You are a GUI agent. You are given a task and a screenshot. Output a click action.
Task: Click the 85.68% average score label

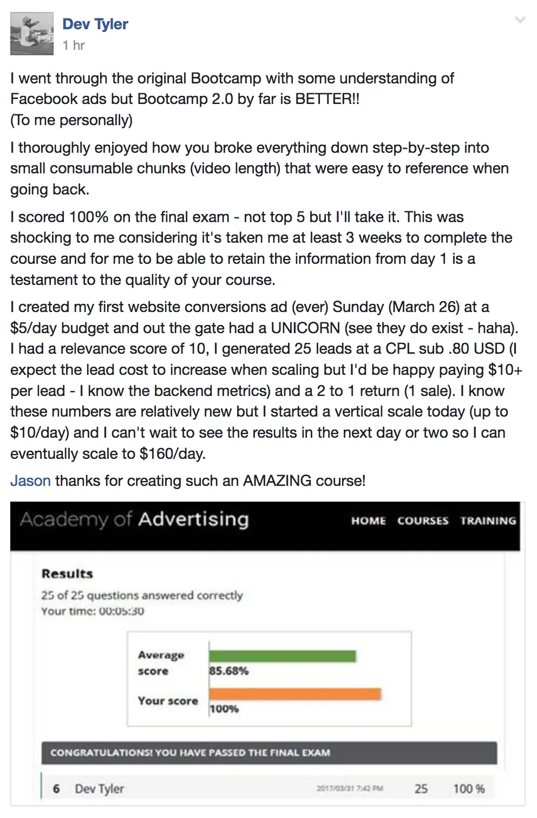coord(229,671)
